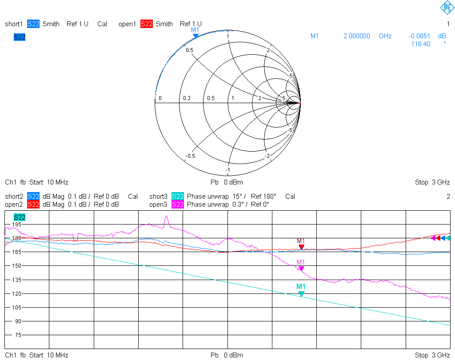455x361 pixels.
Task: Click Pb 0 dBm under Smith chart
Action: click(x=227, y=182)
